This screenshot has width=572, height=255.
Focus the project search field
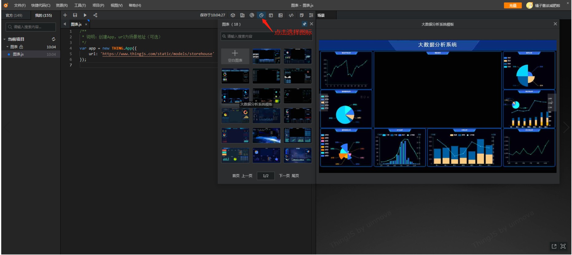pyautogui.click(x=31, y=27)
